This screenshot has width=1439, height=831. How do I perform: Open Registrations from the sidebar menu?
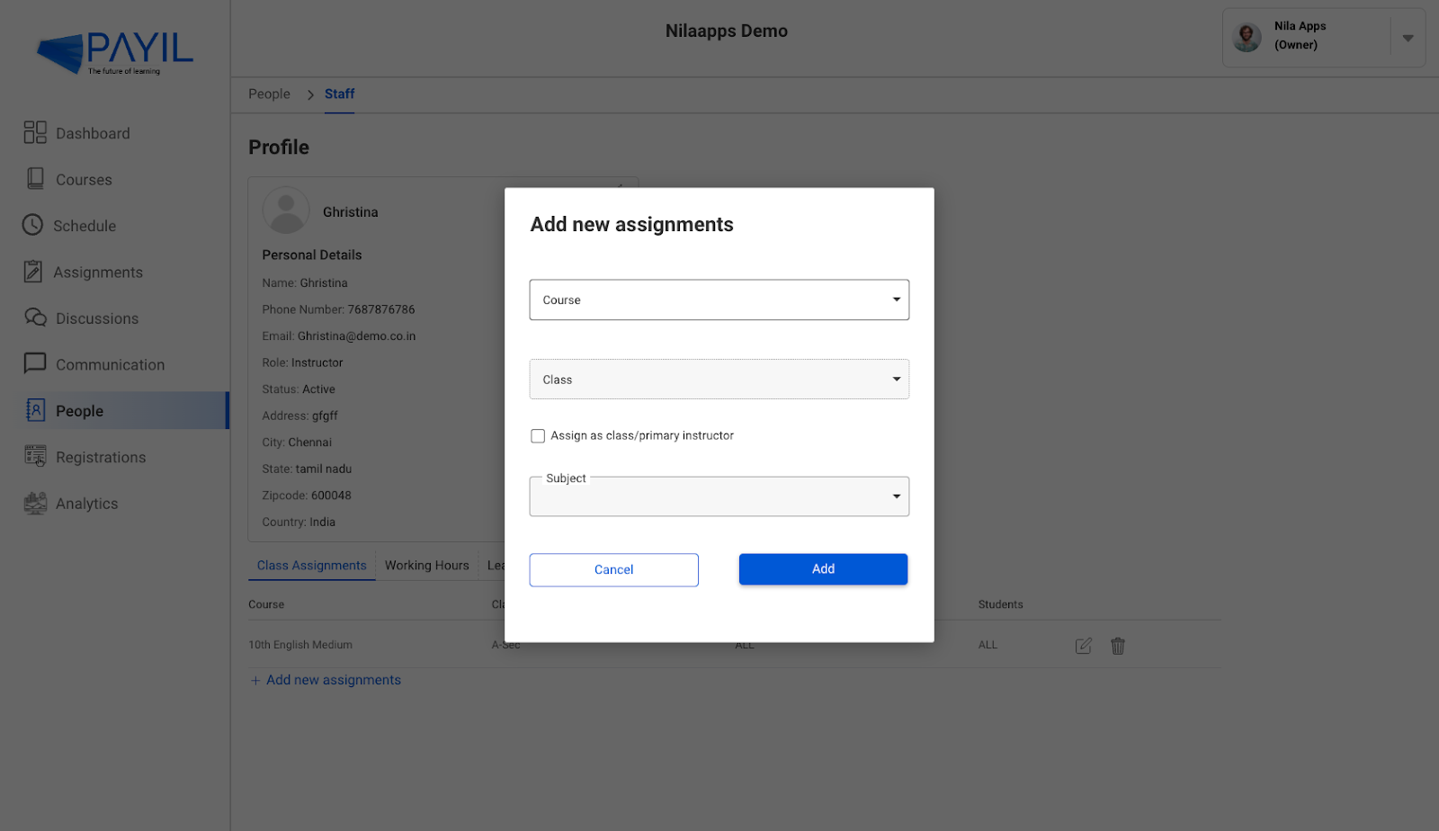(101, 457)
